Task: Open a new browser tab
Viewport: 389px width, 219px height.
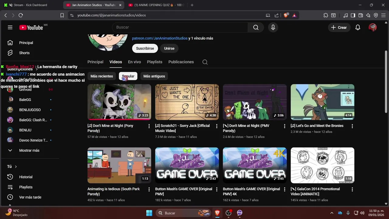Action: pos(192,5)
